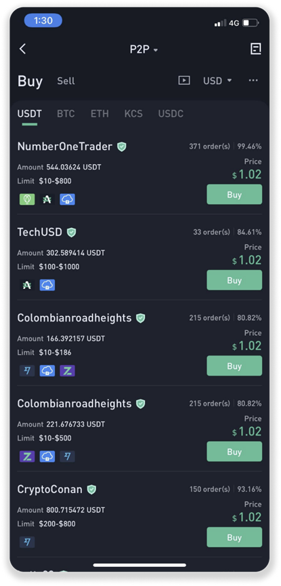
Task: Expand the P2P dropdown in header
Action: pos(144,50)
